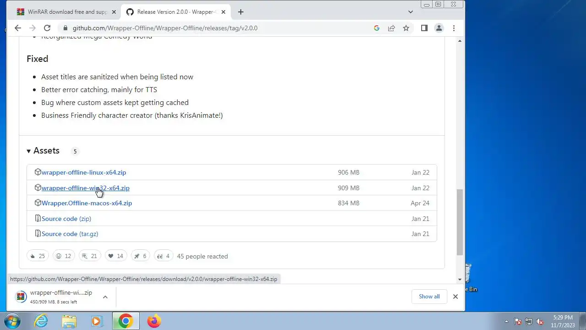Click the page's vertical scrollbar thumb
This screenshot has width=586, height=330.
click(x=460, y=222)
